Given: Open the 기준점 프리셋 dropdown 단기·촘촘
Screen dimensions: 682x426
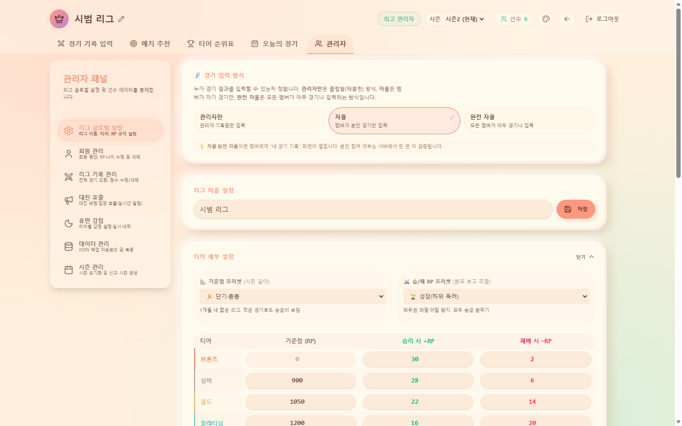Looking at the screenshot, I should [293, 296].
